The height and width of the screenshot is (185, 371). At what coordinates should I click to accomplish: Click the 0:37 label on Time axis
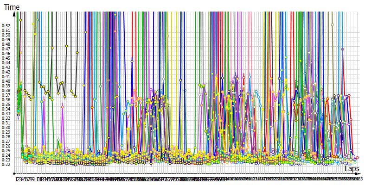coord(6,95)
